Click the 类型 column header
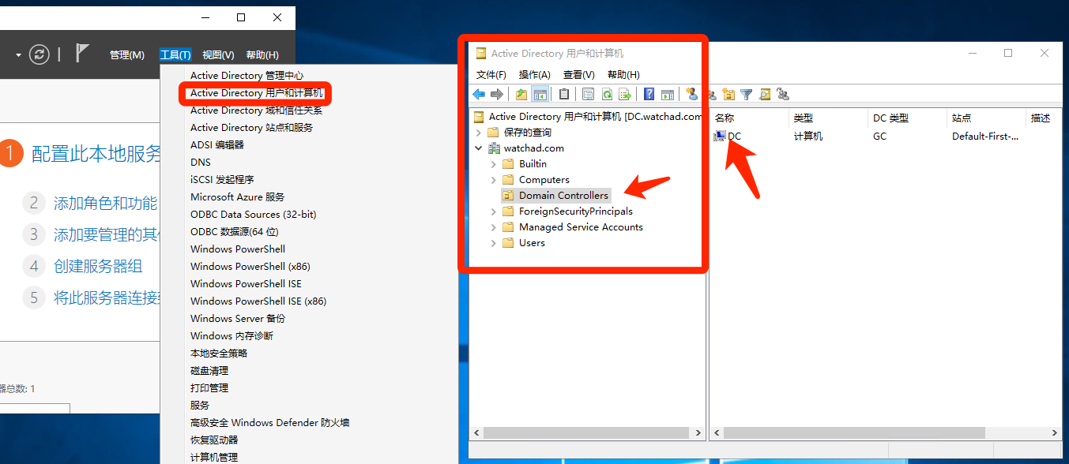Image resolution: width=1069 pixels, height=464 pixels. tap(804, 118)
